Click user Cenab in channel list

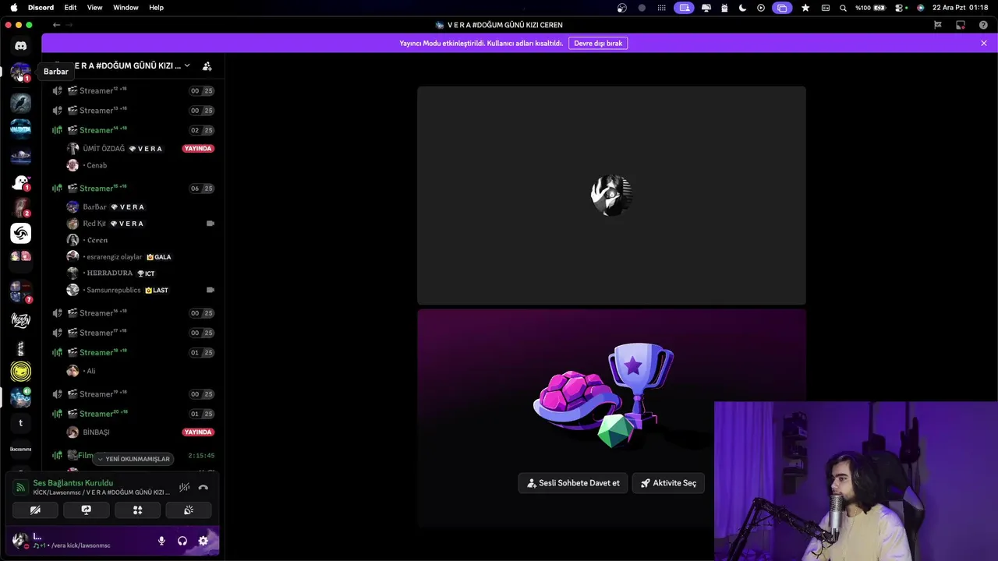coord(140,165)
